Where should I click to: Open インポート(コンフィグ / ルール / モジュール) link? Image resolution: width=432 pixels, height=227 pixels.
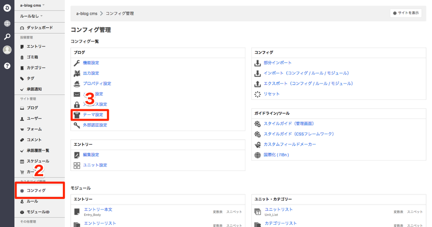[307, 73]
